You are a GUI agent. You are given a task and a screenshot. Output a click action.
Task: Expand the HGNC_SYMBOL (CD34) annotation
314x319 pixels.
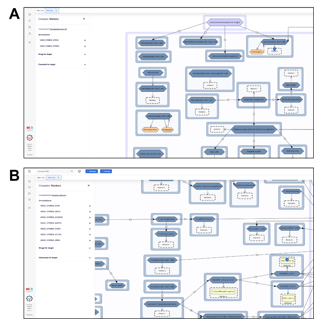[x=85, y=40]
